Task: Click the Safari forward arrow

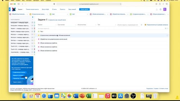Action: click(x=26, y=4)
